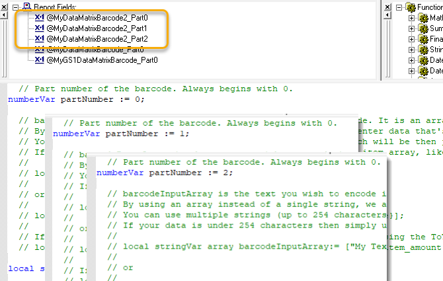Click the line 'numberVar partNumber := 1;'
The width and height of the screenshot is (443, 281).
click(121, 134)
